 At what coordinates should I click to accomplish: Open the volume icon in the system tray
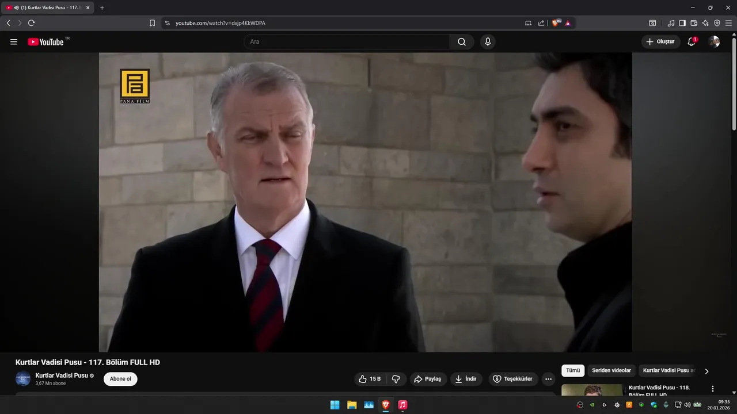coord(687,405)
